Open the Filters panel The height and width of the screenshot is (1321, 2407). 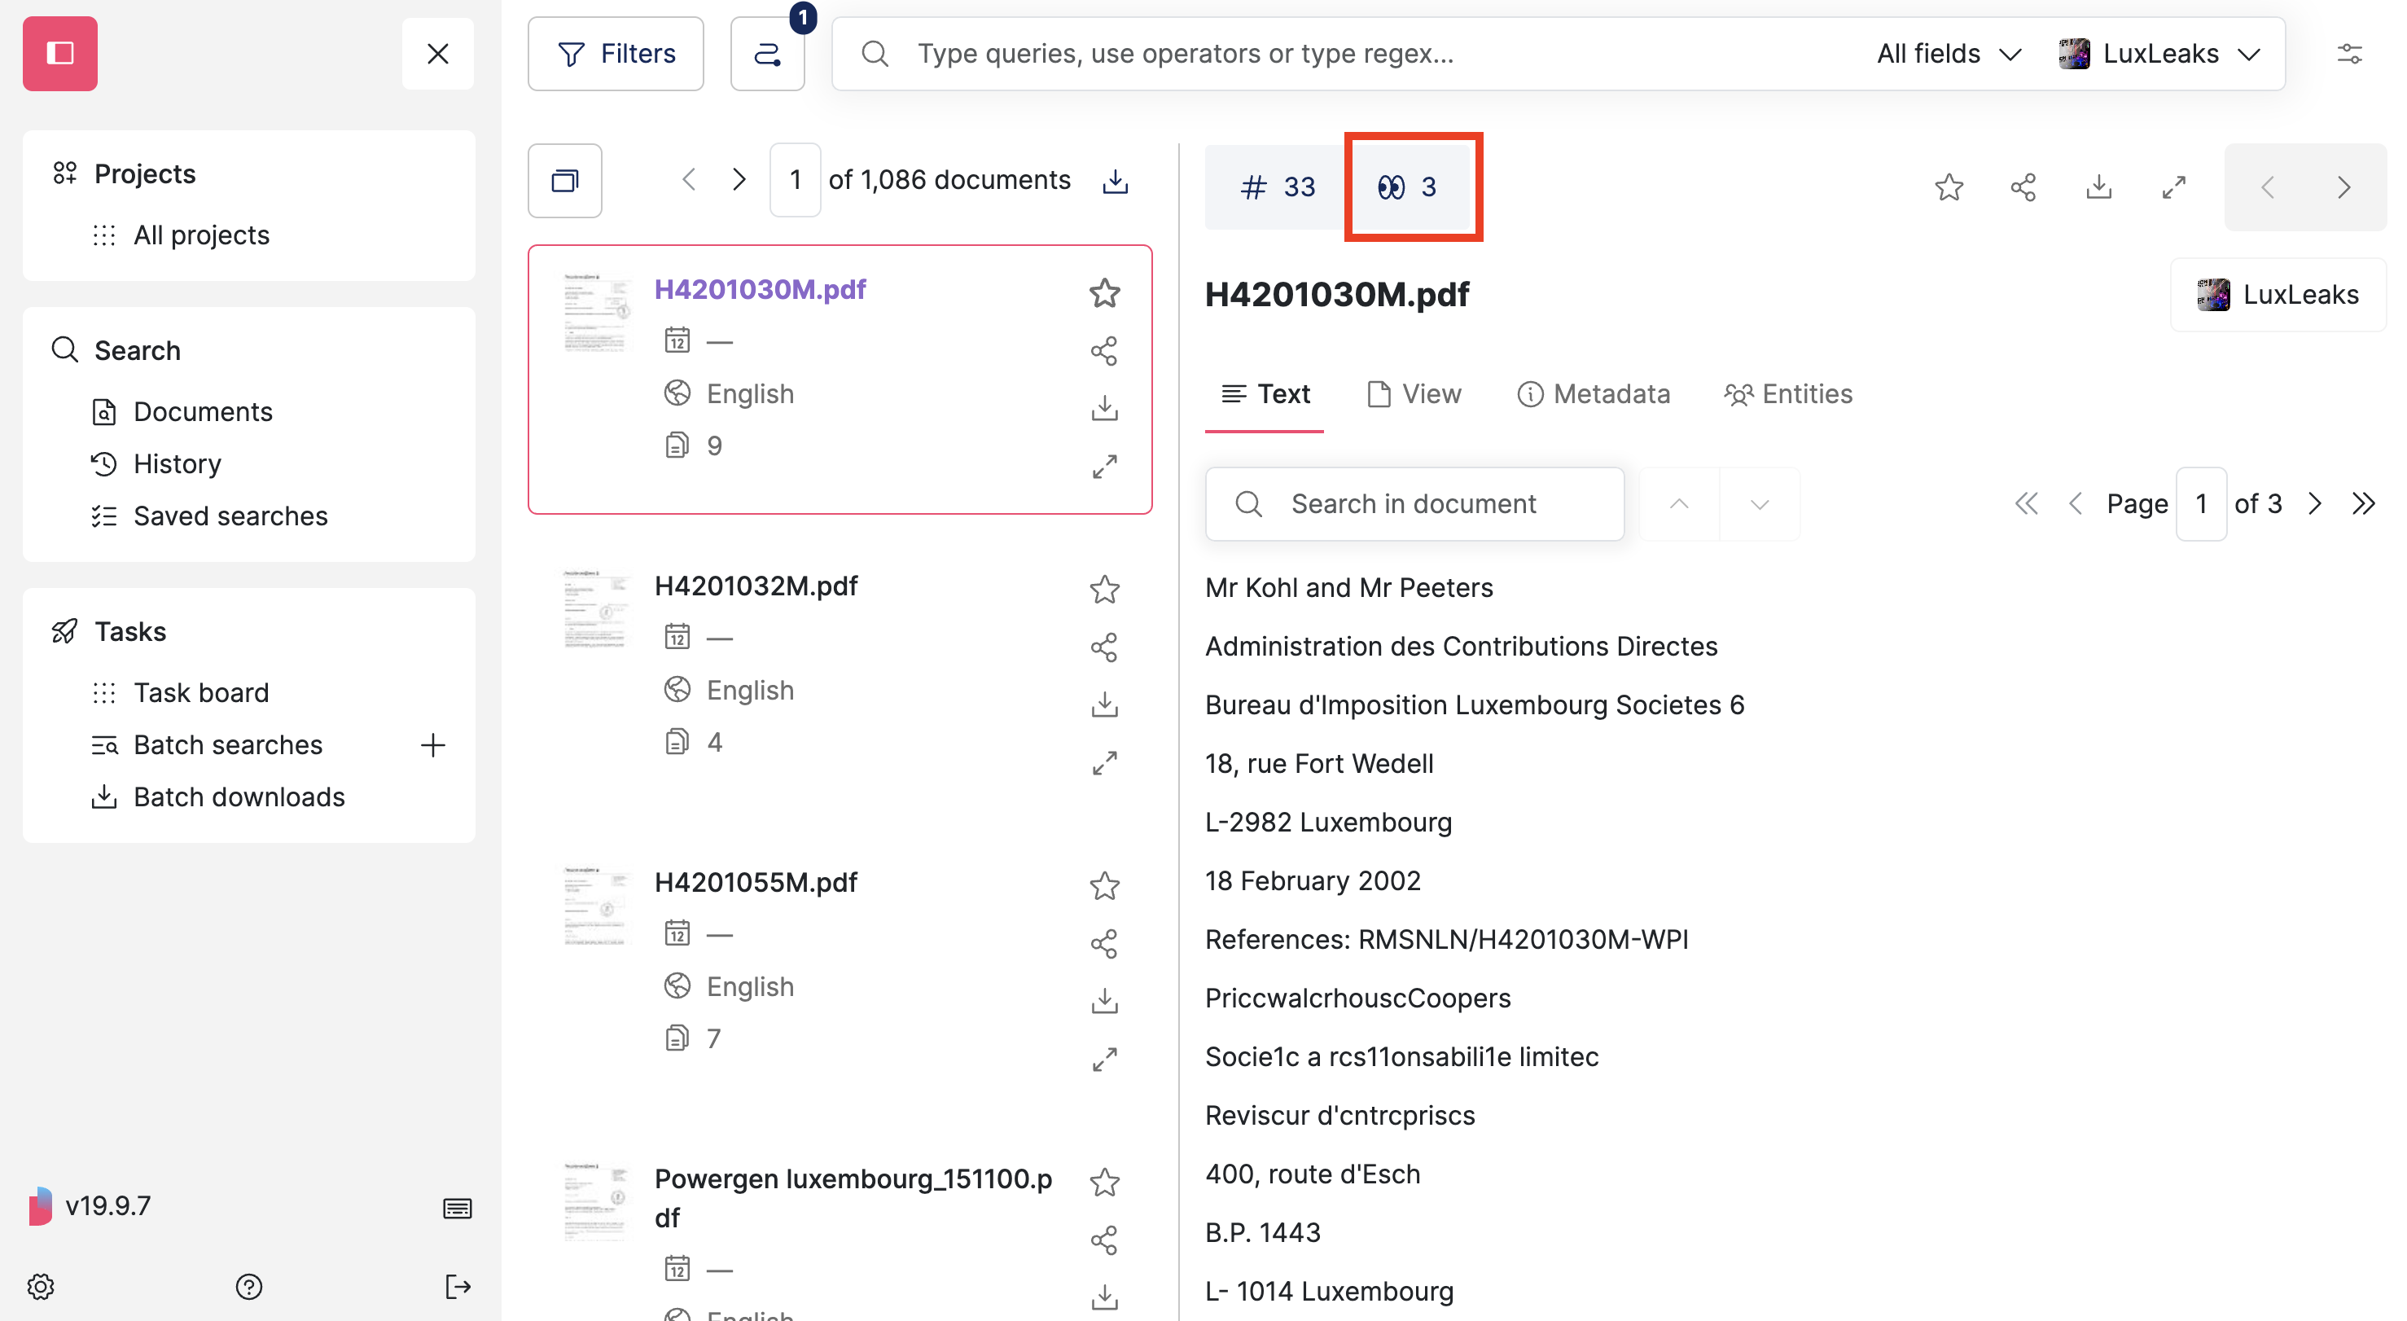(x=616, y=53)
